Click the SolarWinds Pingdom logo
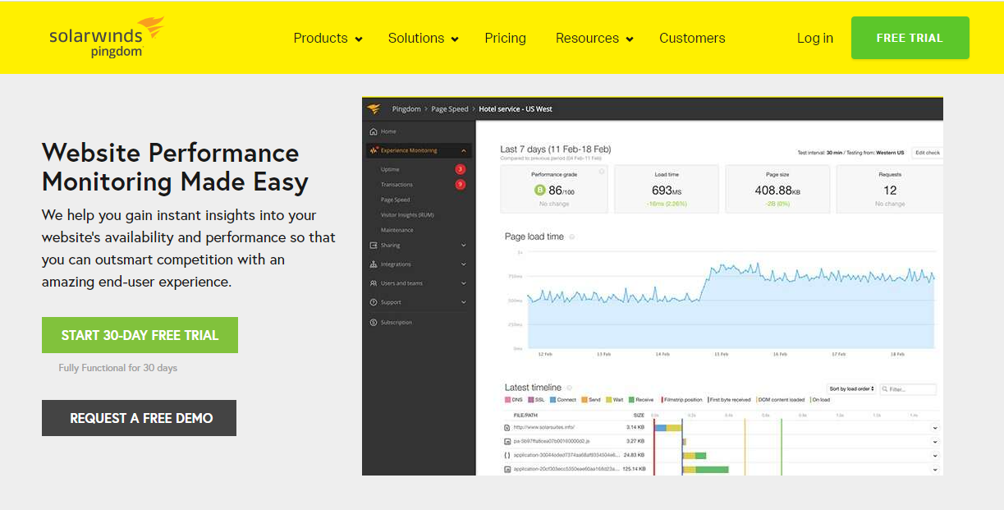1004x510 pixels. pyautogui.click(x=106, y=37)
